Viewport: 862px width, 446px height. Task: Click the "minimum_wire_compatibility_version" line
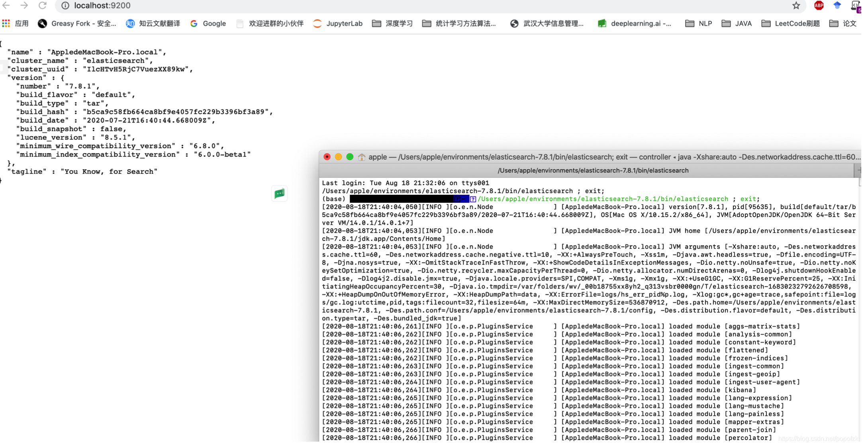120,146
